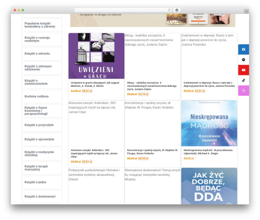The image size is (260, 220).
Task: Open the TikTok social link
Action: [243, 80]
